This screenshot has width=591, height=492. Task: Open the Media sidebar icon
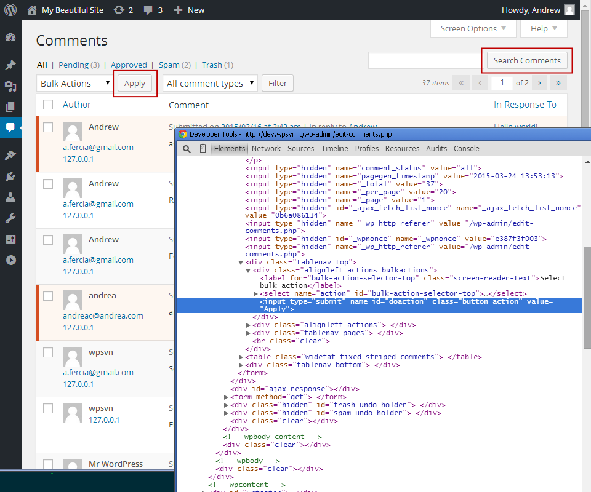coord(10,86)
